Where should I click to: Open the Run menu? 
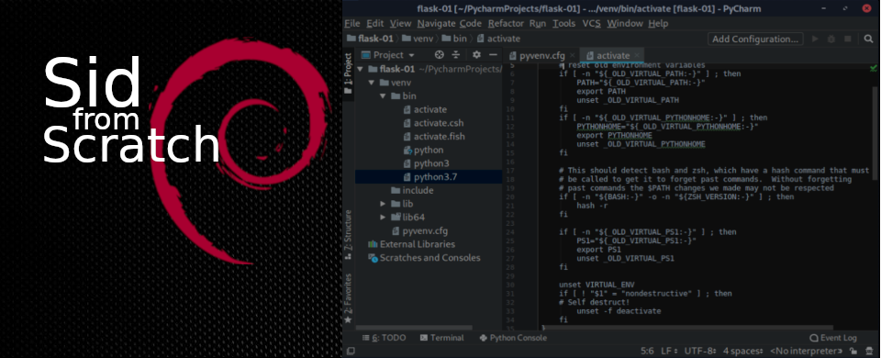538,23
